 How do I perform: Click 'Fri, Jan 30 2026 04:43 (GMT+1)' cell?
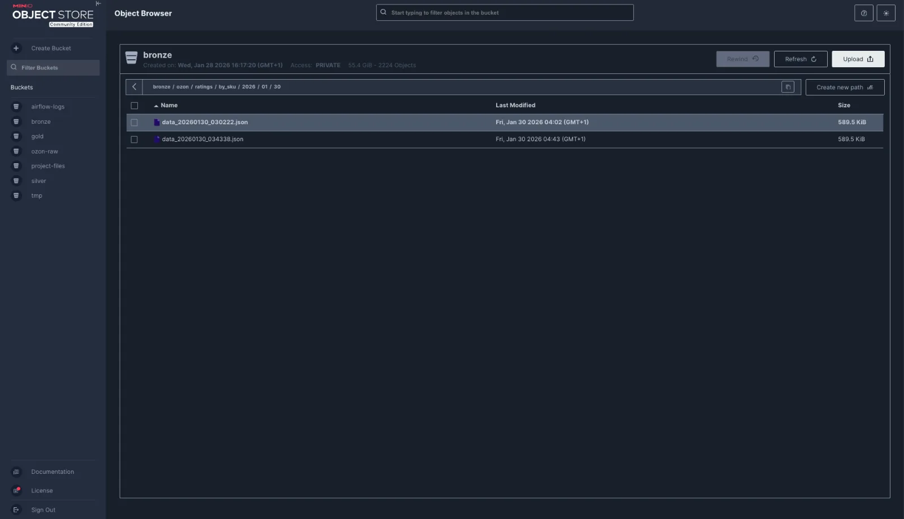540,139
